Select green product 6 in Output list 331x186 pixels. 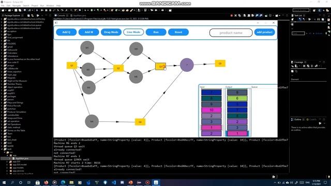click(237, 98)
